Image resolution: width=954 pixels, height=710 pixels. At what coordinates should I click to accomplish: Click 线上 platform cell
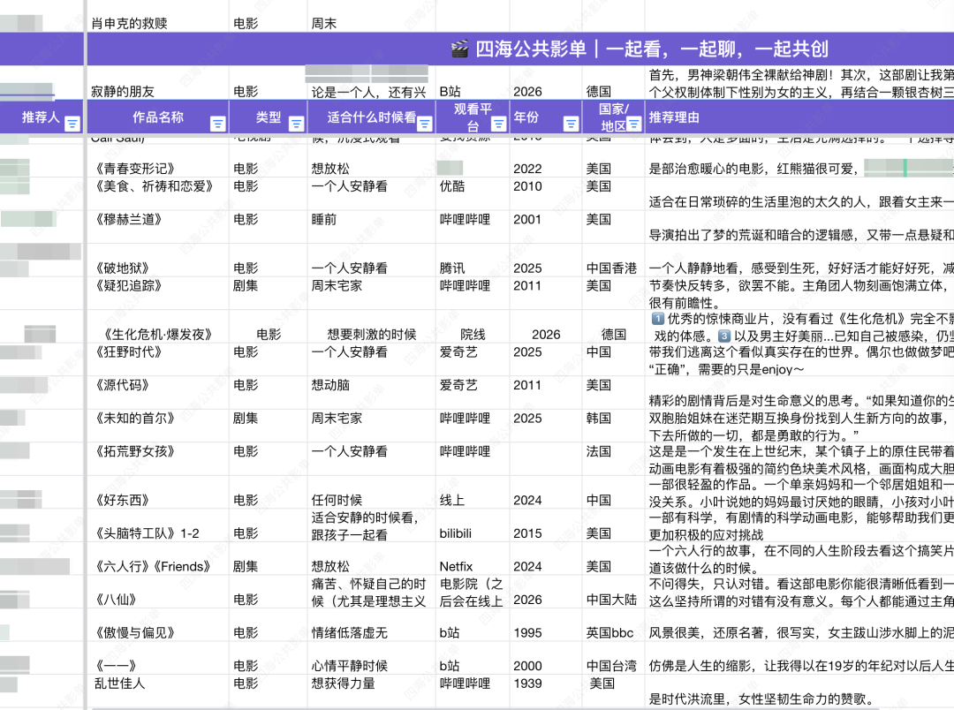click(x=472, y=492)
